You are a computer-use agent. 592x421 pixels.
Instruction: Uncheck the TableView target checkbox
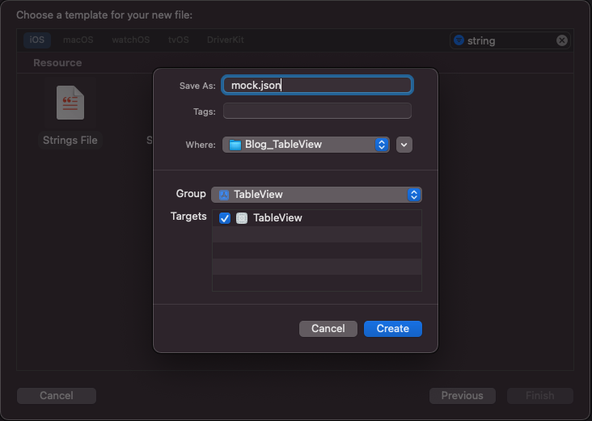click(225, 218)
